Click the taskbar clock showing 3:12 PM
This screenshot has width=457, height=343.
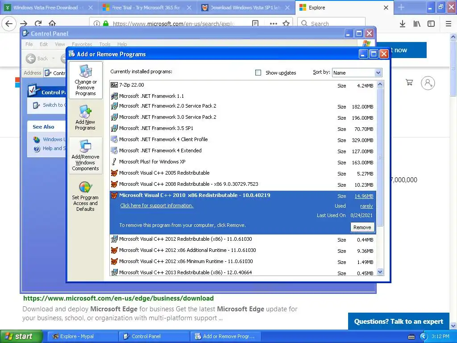coord(440,336)
